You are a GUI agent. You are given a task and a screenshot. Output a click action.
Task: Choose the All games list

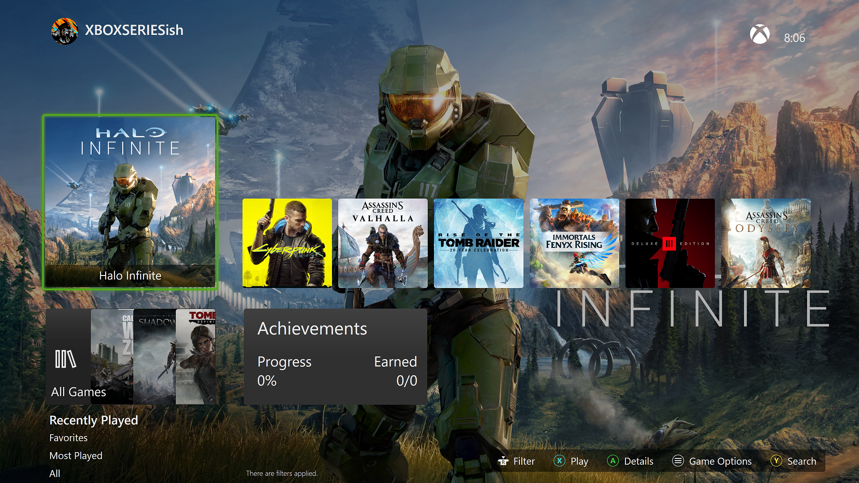point(55,474)
